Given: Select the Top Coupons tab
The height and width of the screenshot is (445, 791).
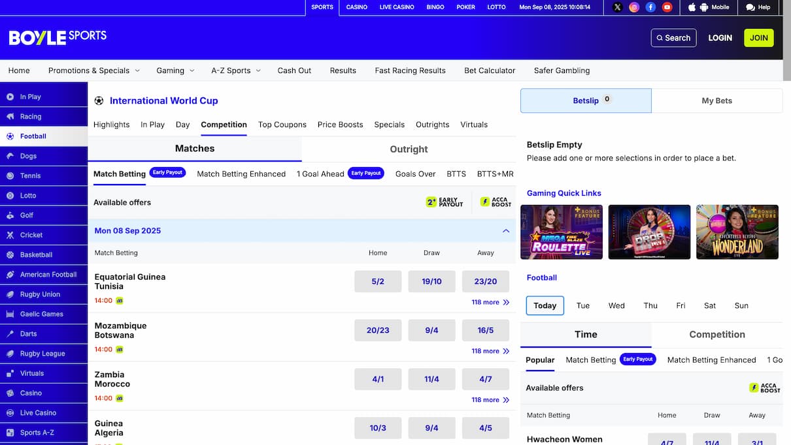Looking at the screenshot, I should click(x=282, y=125).
